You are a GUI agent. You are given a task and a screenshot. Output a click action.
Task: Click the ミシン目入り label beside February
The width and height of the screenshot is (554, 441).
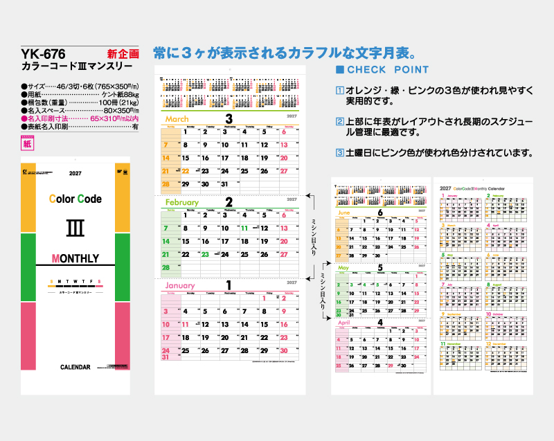tap(313, 237)
